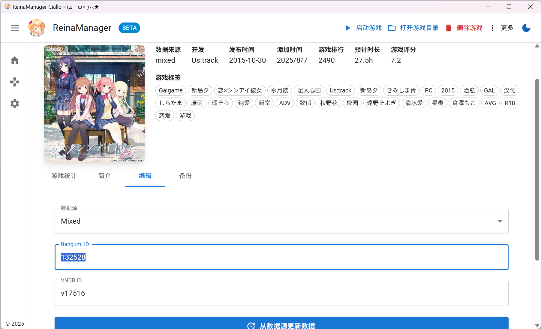Viewport: 541px width, 329px height.
Task: Switch to the 简介 tab
Action: pyautogui.click(x=104, y=176)
